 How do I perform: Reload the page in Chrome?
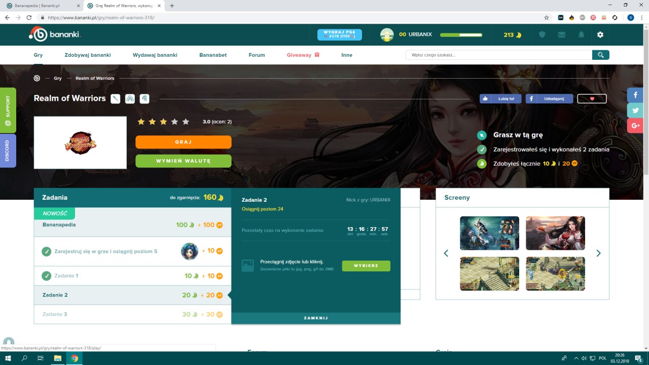coord(29,17)
